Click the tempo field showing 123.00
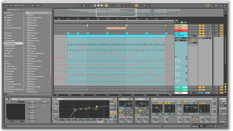 click(x=16, y=5)
